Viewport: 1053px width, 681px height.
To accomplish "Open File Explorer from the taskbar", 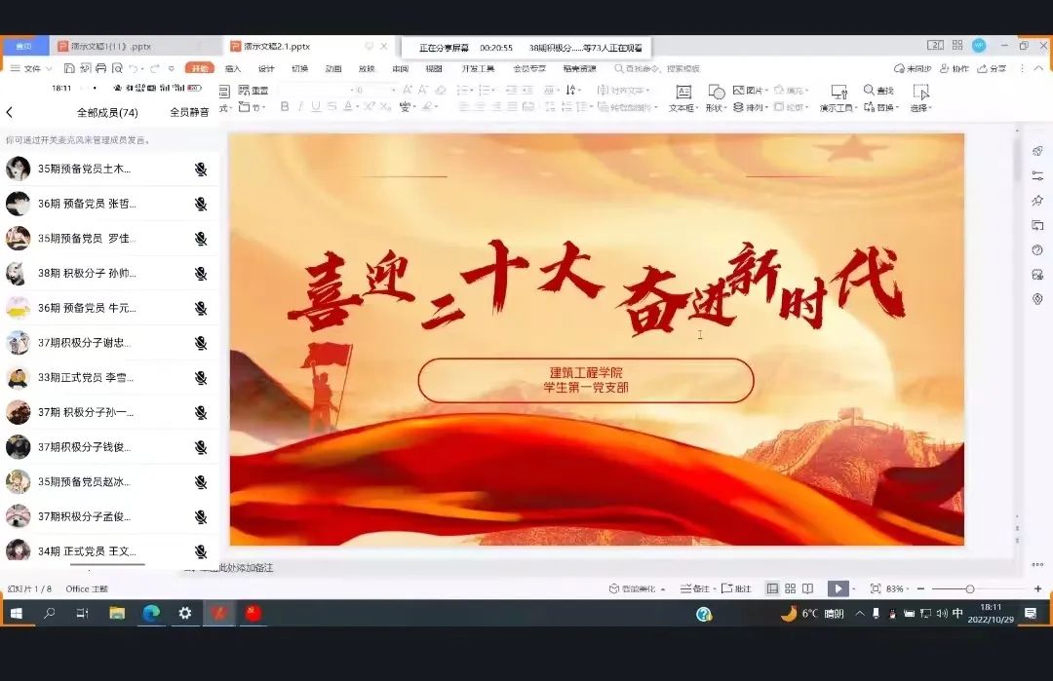I will click(117, 613).
